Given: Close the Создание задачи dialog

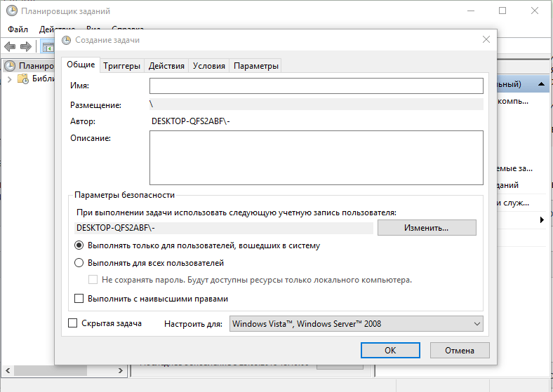Looking at the screenshot, I should 486,39.
